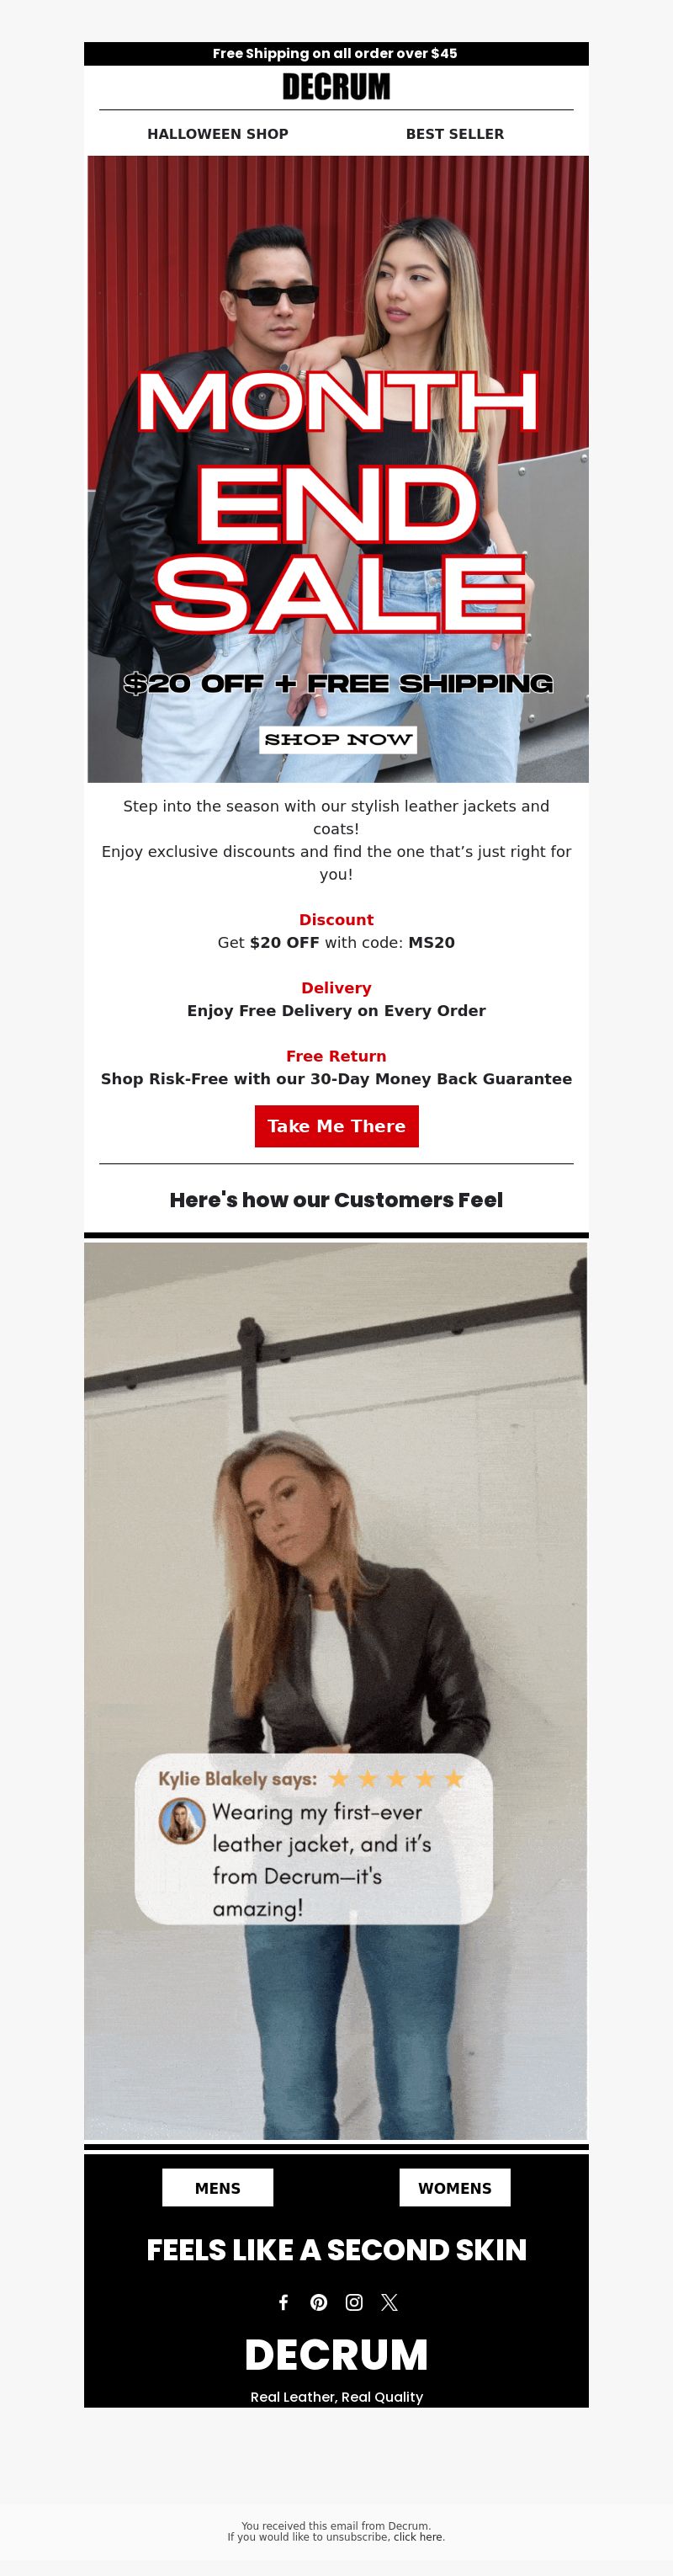
Task: Click the Month End Sale hero image
Action: point(338,469)
